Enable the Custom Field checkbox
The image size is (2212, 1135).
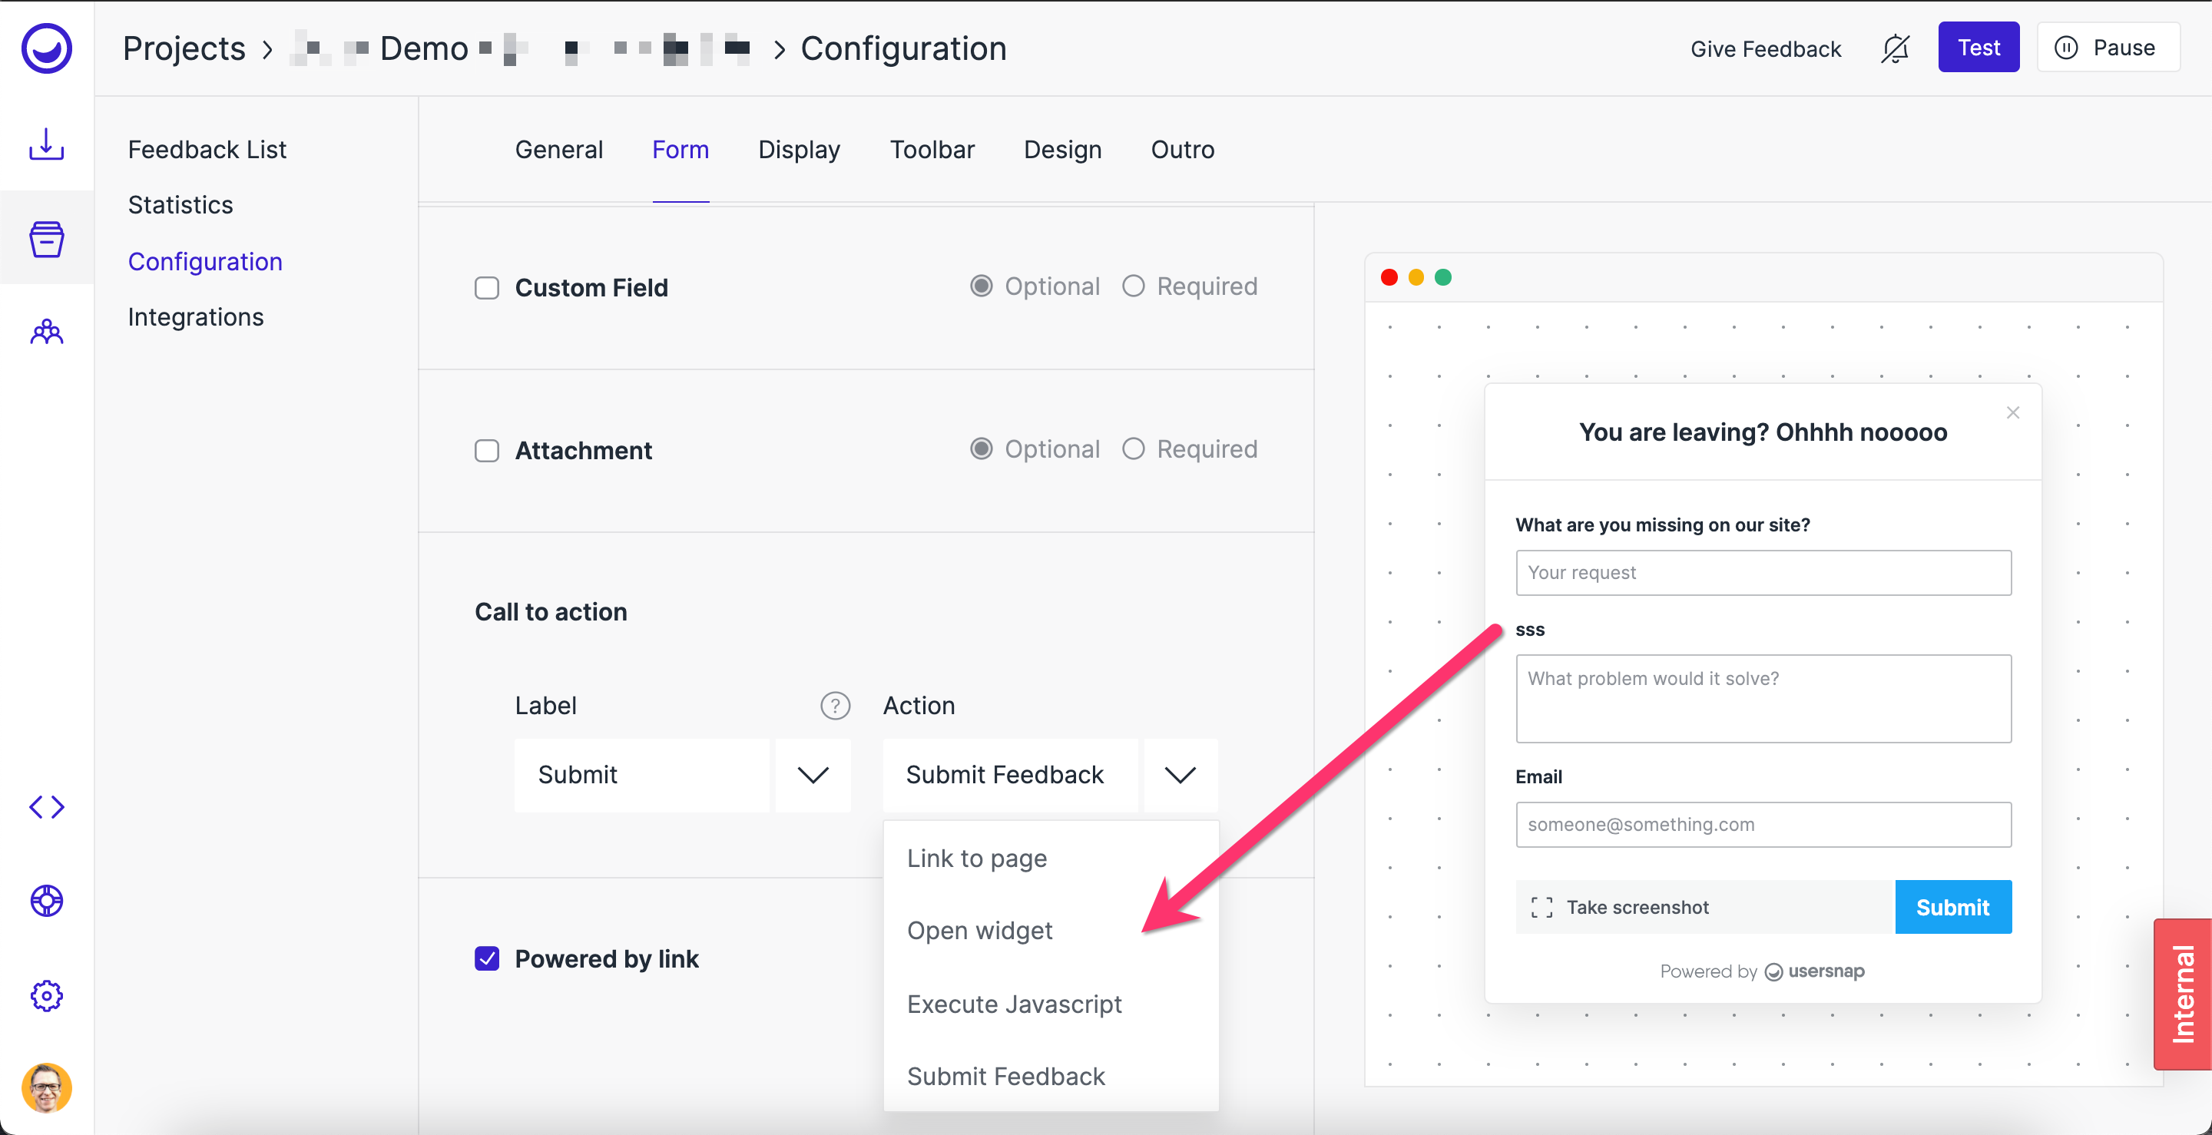[487, 288]
